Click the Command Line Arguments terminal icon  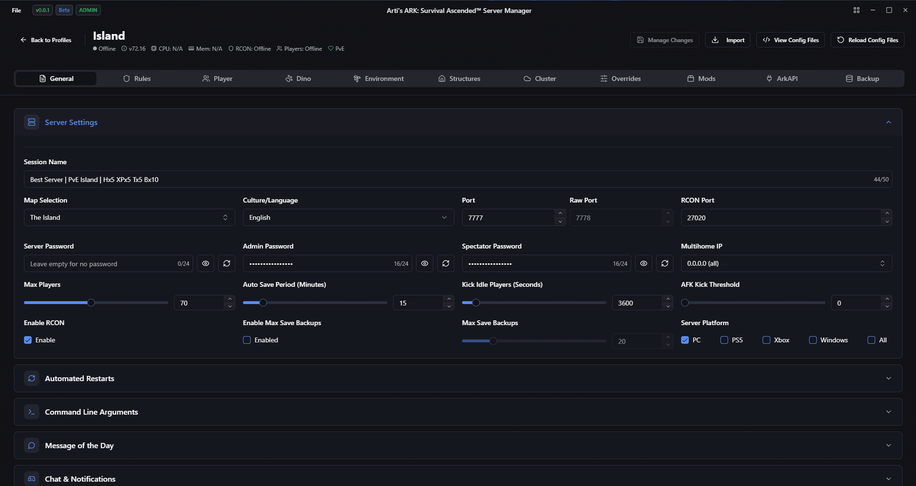click(x=31, y=412)
